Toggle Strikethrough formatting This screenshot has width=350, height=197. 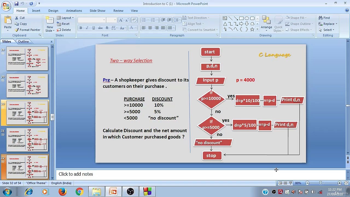100,28
